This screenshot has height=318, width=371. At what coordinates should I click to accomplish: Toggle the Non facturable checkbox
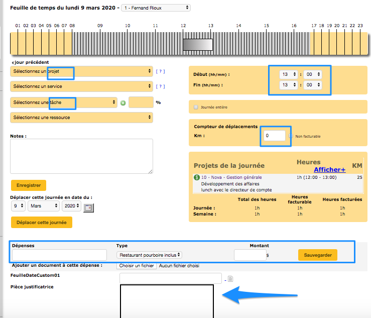pyautogui.click(x=291, y=136)
